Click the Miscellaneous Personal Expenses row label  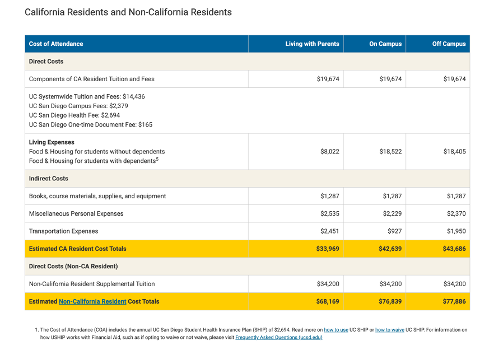pos(76,214)
